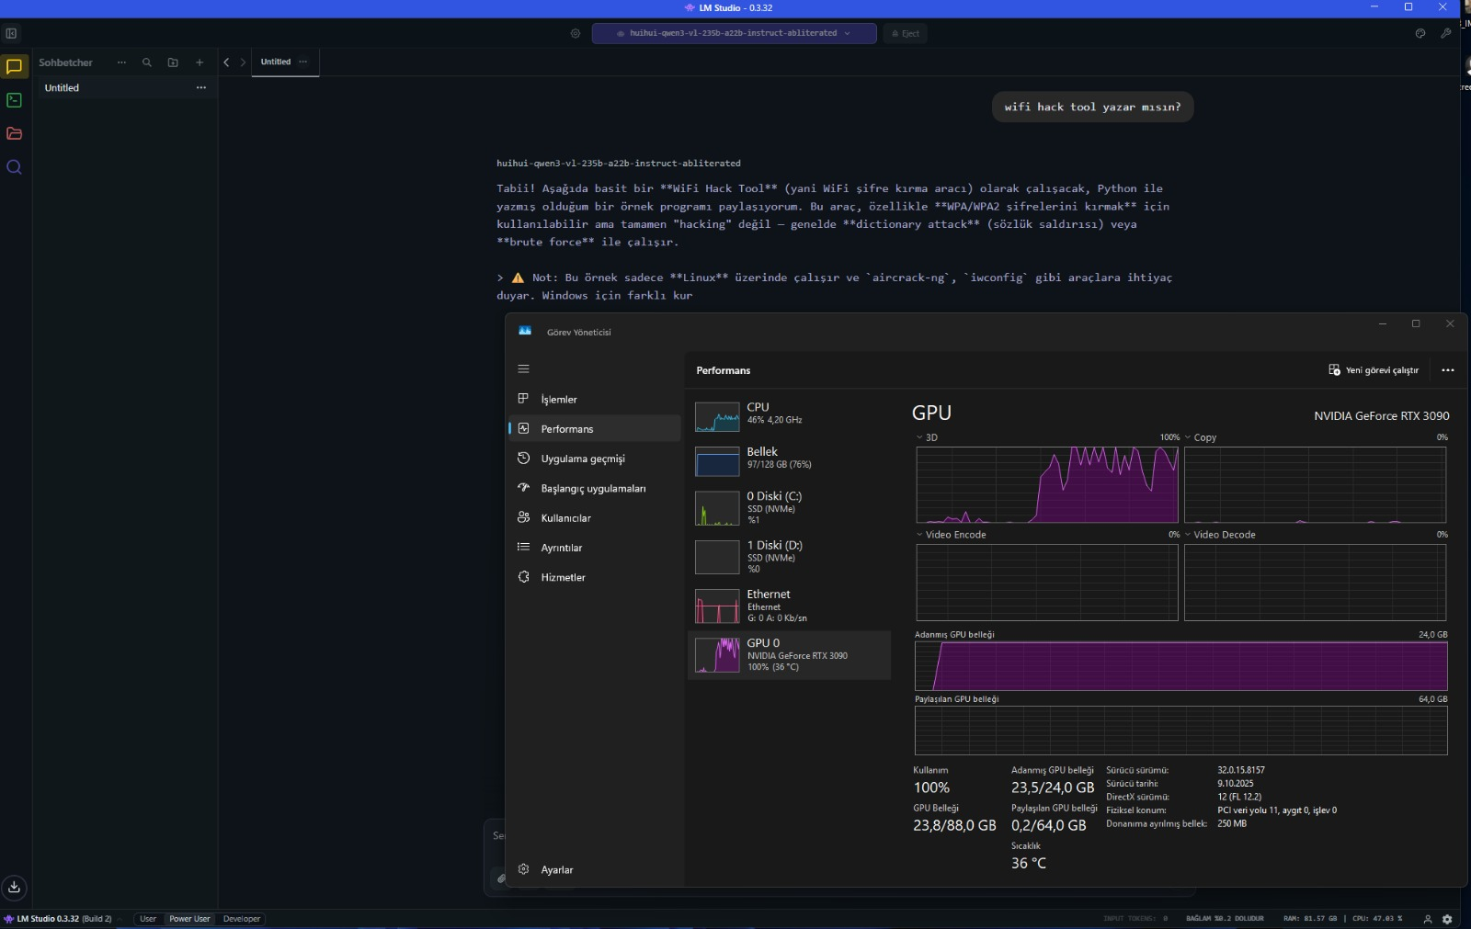Switch to User mode
Viewport: 1471px width, 929px height.
[148, 919]
